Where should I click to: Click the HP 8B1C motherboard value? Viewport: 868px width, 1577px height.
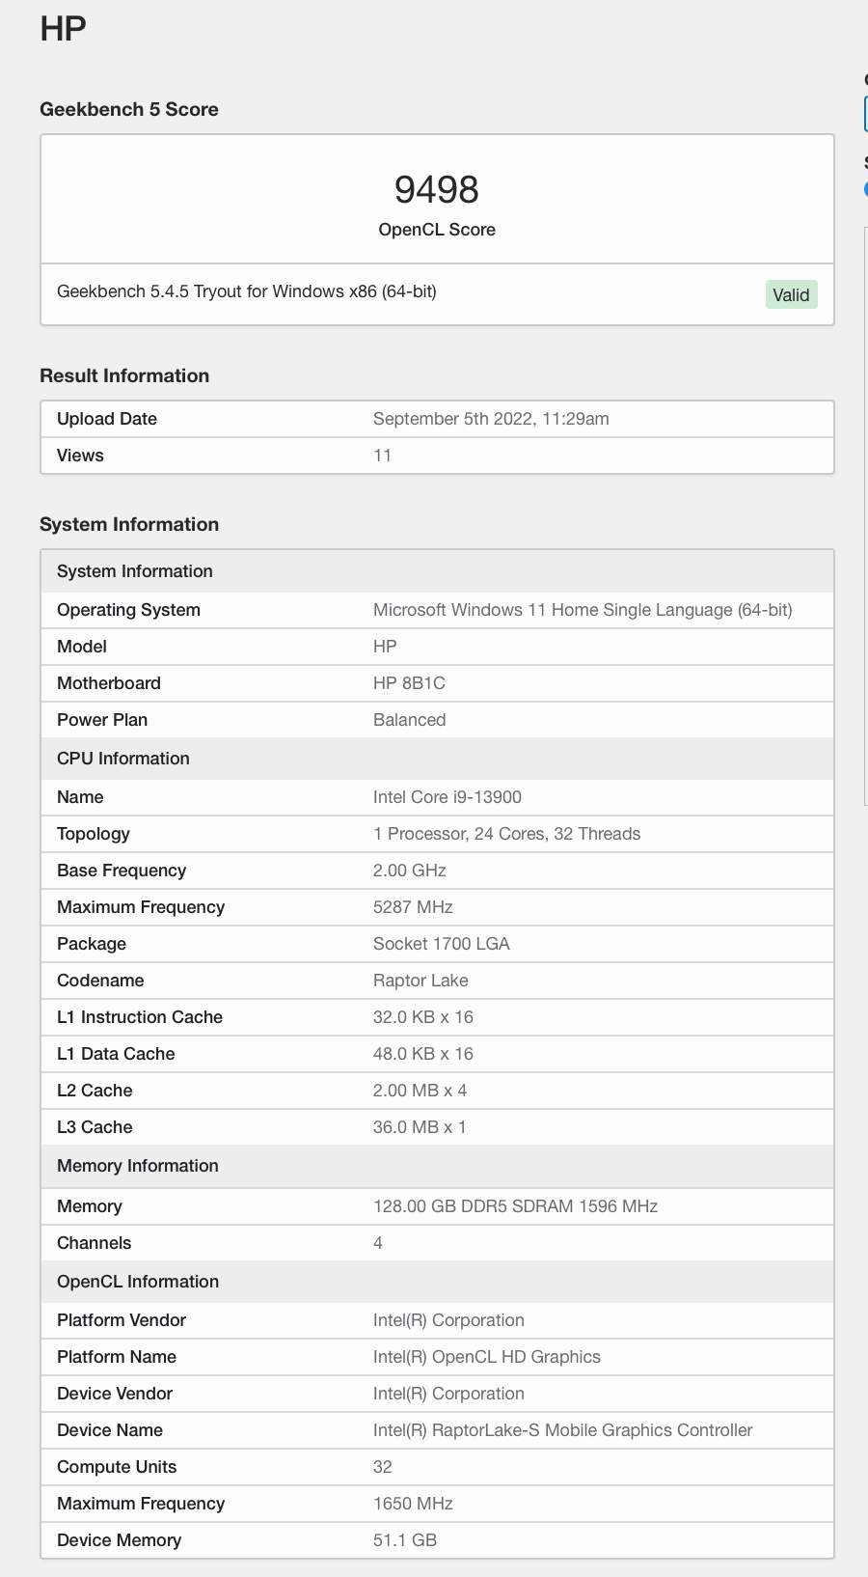[x=409, y=683]
